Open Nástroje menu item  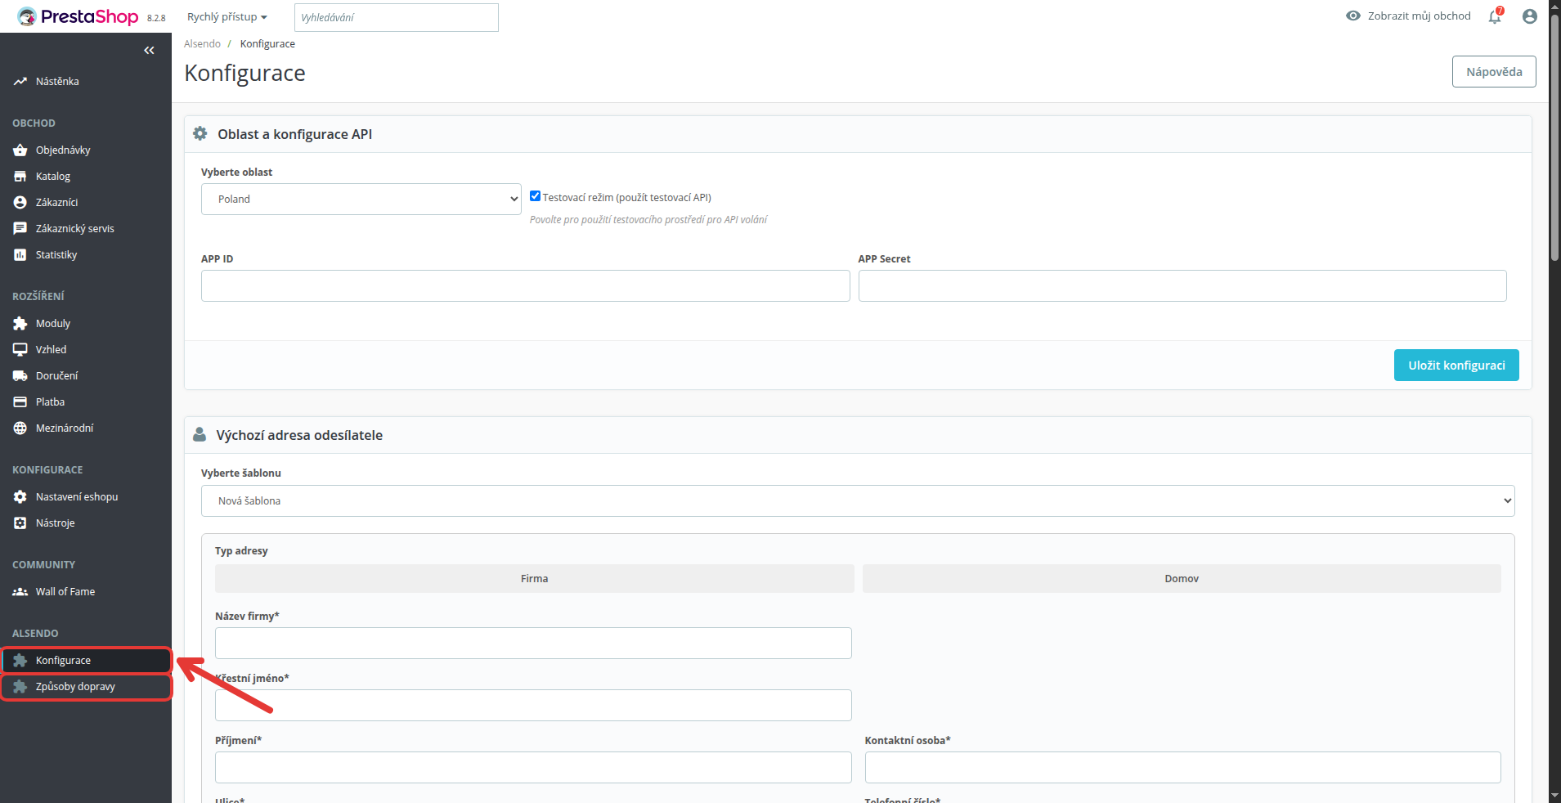pyautogui.click(x=86, y=523)
